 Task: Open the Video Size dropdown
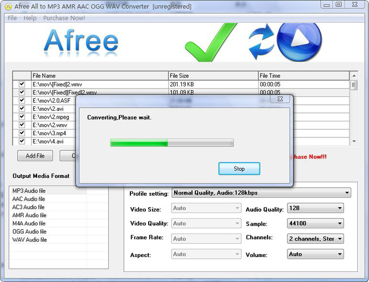[206, 208]
